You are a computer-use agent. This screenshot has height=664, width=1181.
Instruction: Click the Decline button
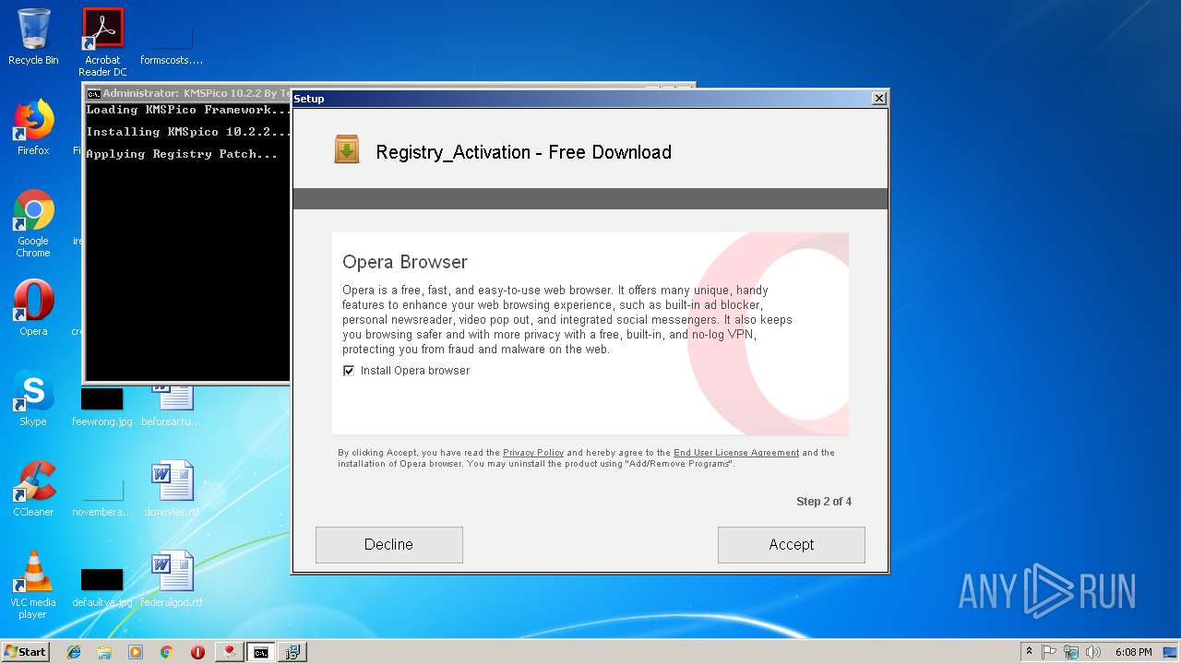tap(388, 544)
